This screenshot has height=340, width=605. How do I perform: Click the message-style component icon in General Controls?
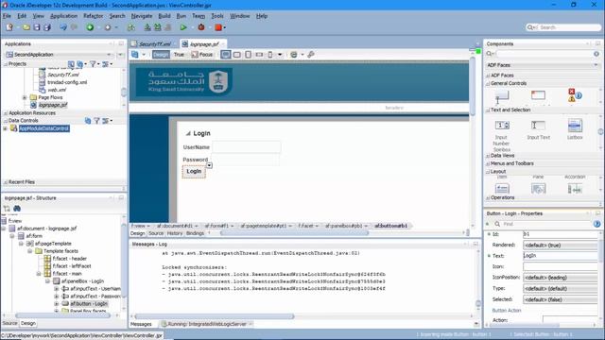(x=575, y=94)
